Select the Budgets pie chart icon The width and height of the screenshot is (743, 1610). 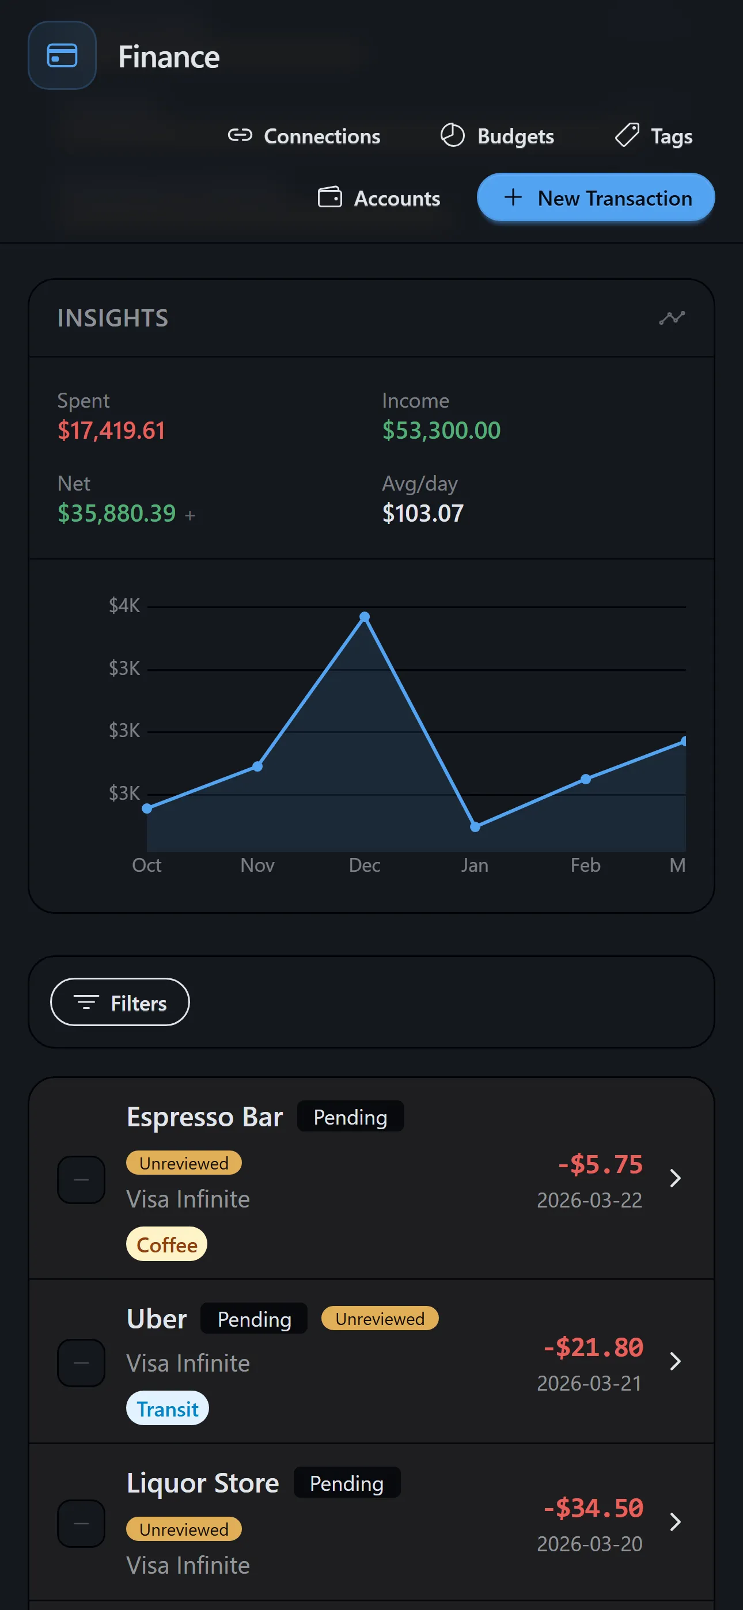click(x=452, y=135)
